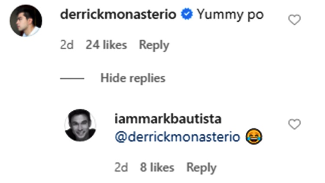Reply to derrickmonasterio's comment
The image size is (325, 183).
[x=154, y=45]
